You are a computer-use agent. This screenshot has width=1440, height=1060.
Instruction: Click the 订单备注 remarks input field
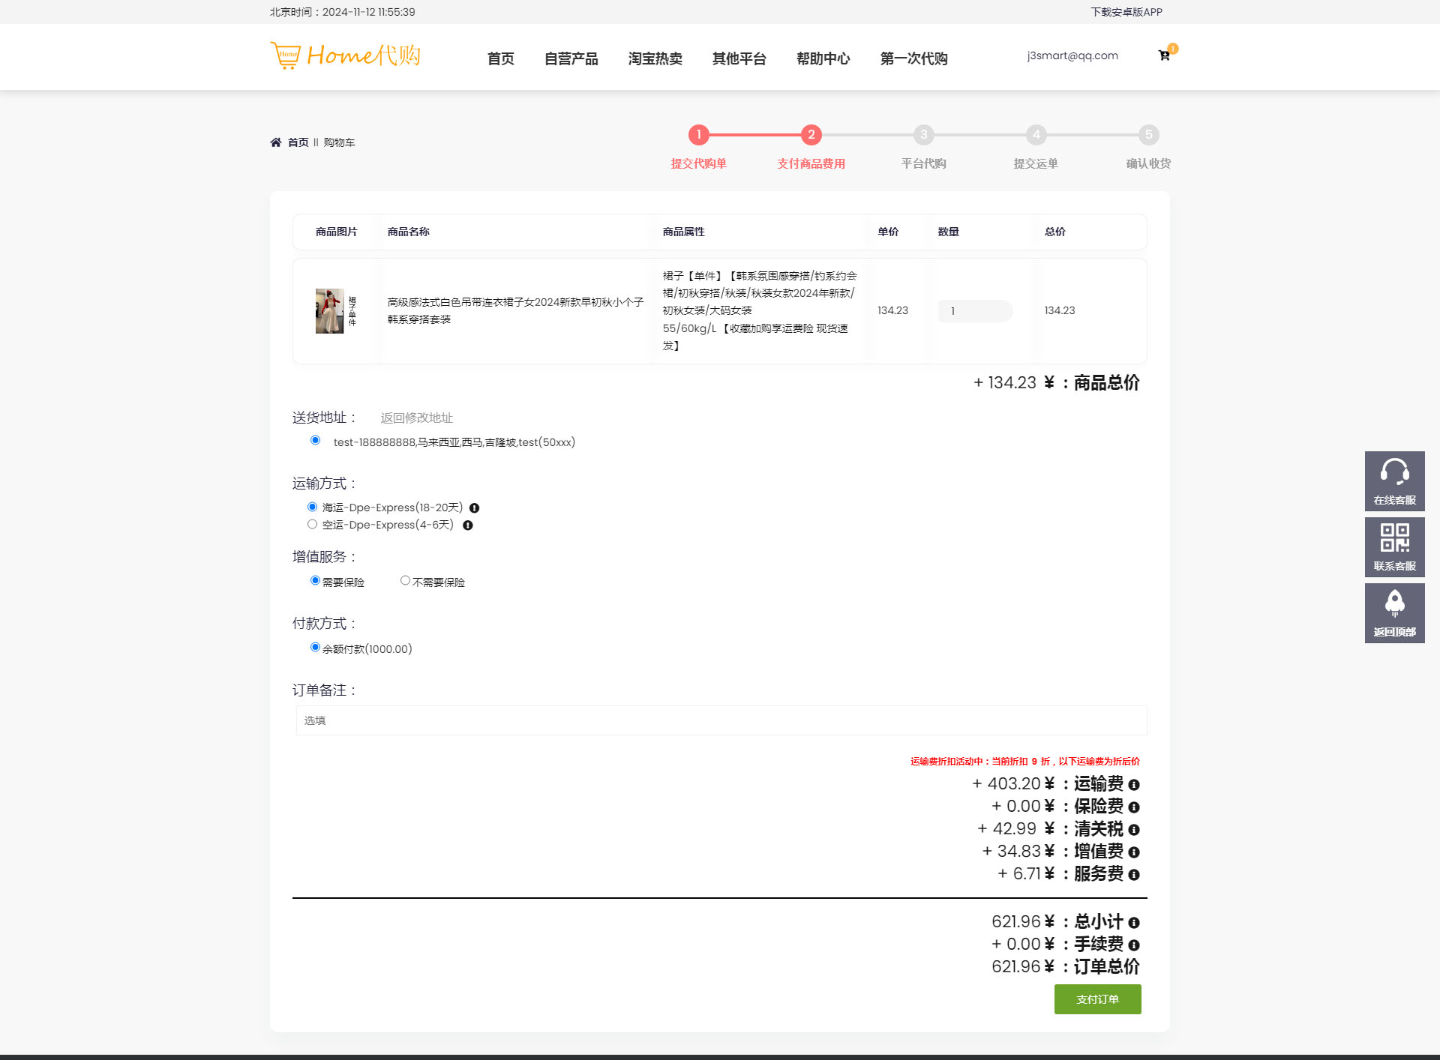(720, 720)
